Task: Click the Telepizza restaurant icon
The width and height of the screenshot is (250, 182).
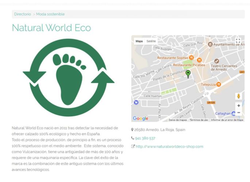Action: [219, 84]
